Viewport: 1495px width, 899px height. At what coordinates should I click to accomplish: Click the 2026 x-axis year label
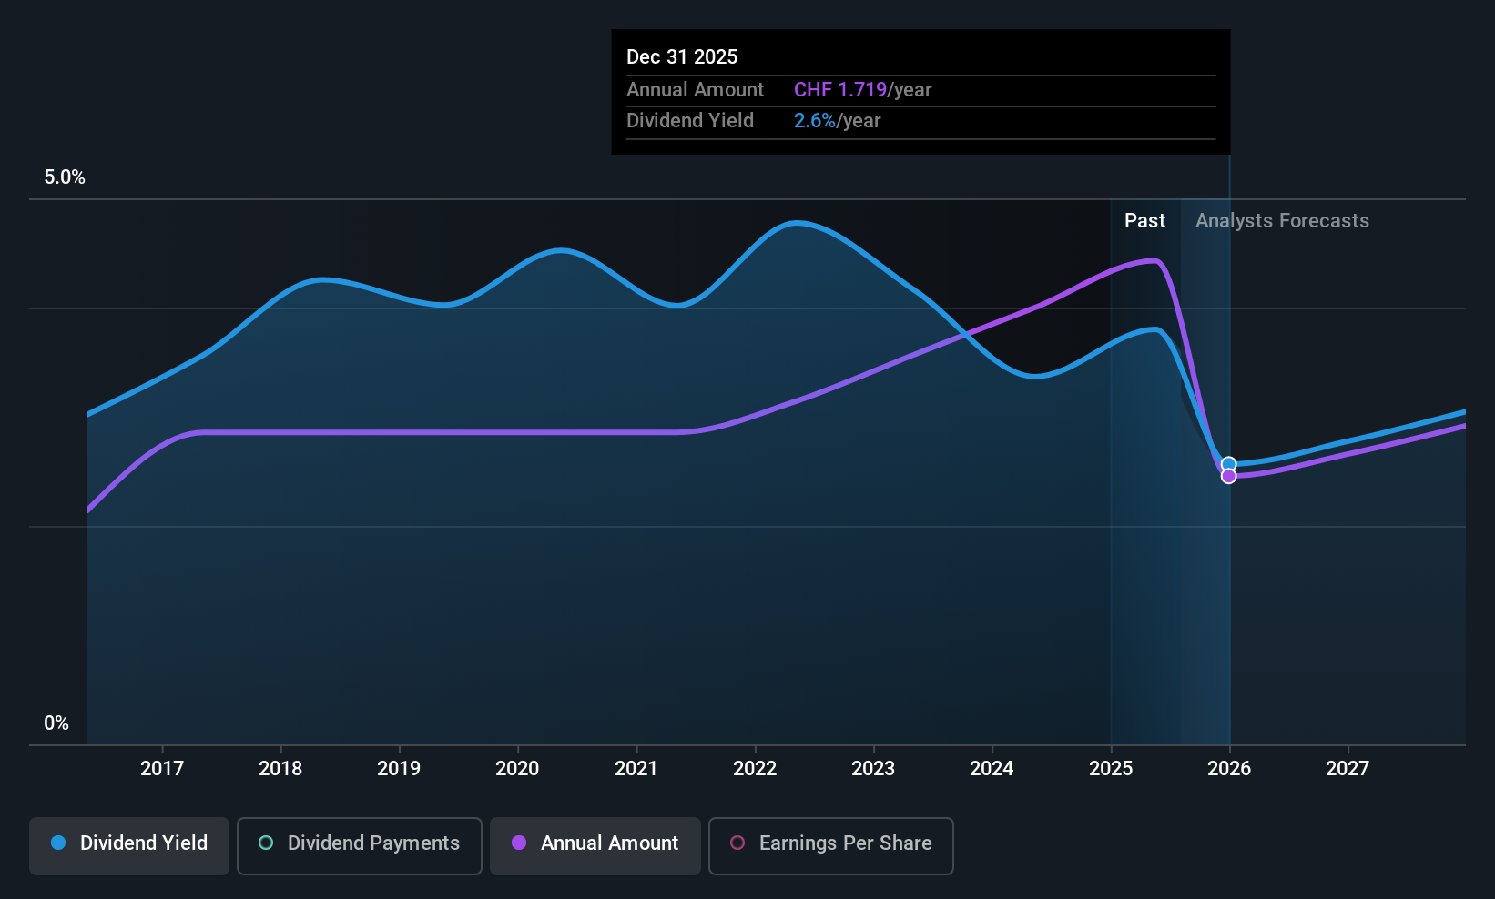coord(1229,769)
